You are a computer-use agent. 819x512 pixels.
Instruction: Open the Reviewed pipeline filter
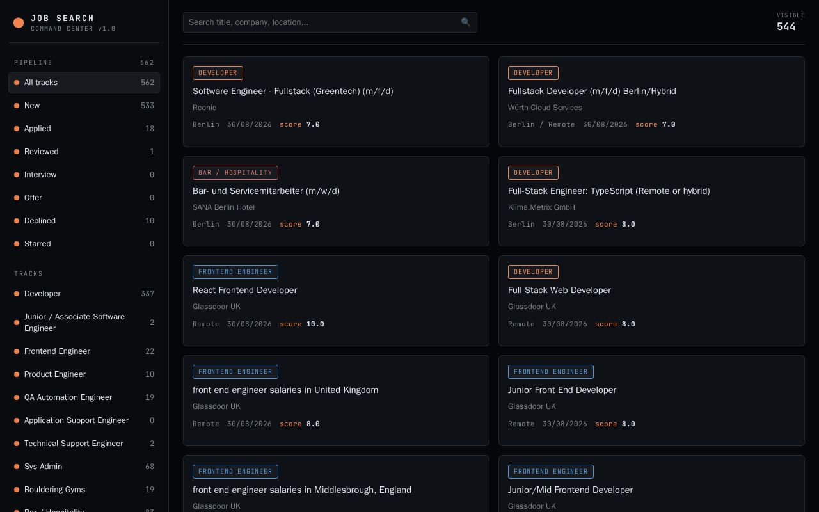click(84, 152)
